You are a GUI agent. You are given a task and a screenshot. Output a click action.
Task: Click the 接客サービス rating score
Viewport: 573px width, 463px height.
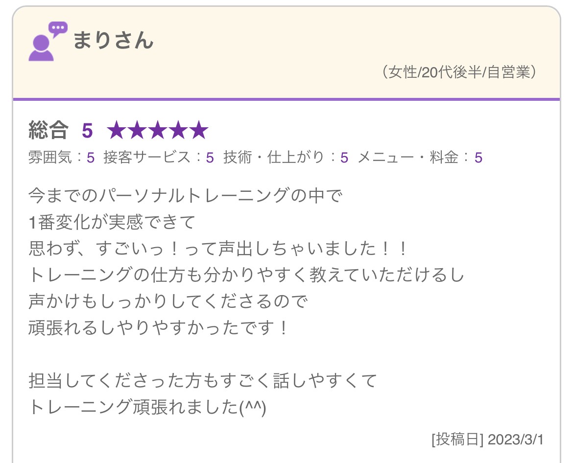pos(210,158)
